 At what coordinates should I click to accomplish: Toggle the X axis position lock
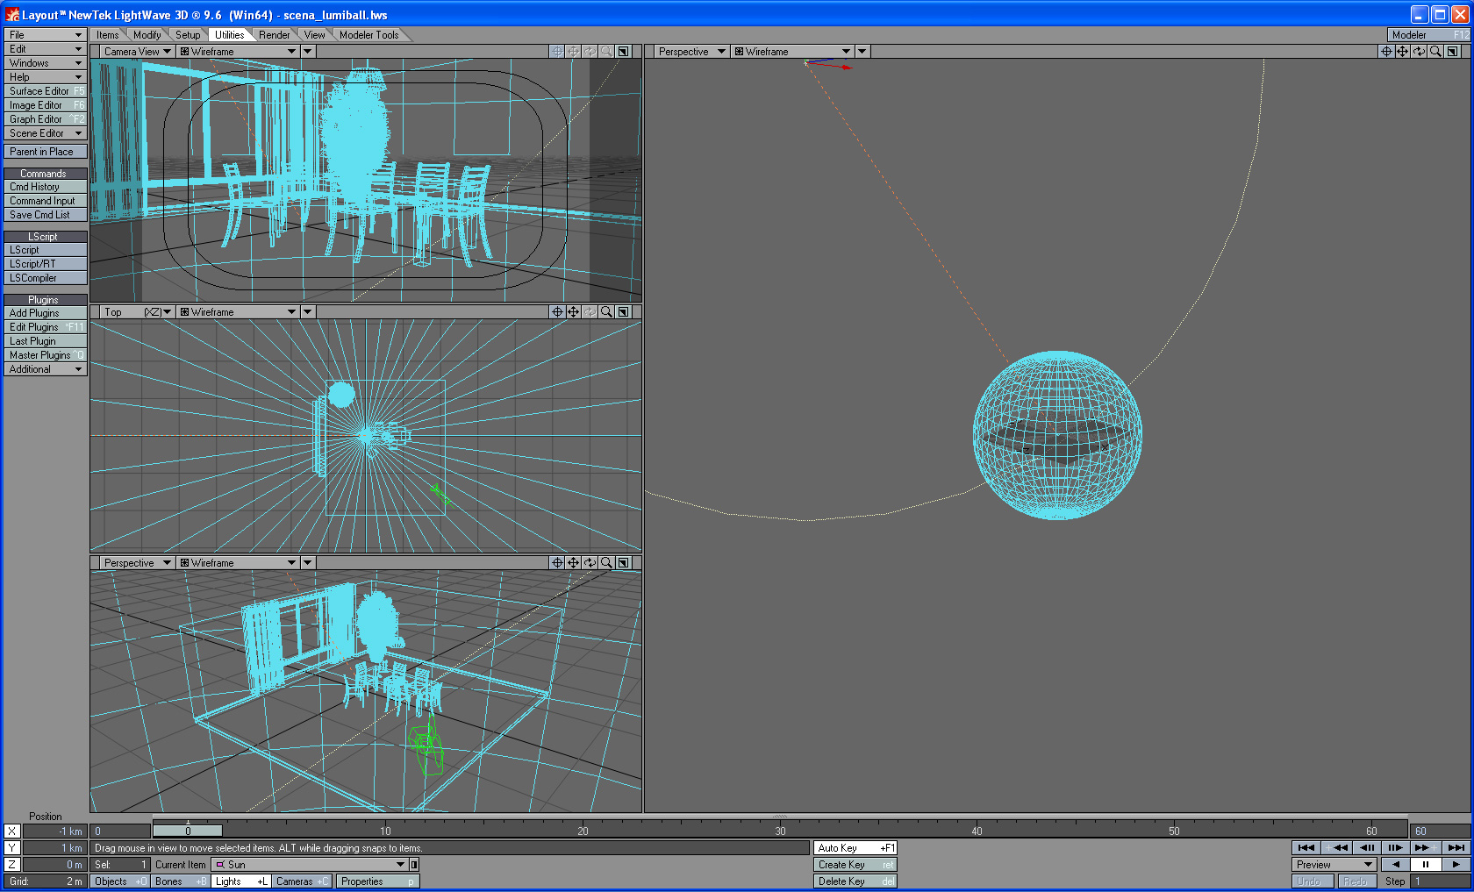pos(12,831)
